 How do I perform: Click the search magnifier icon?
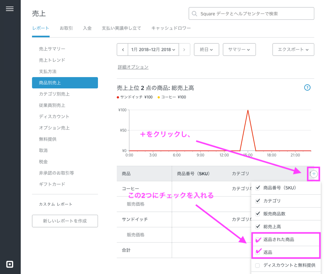(x=195, y=14)
